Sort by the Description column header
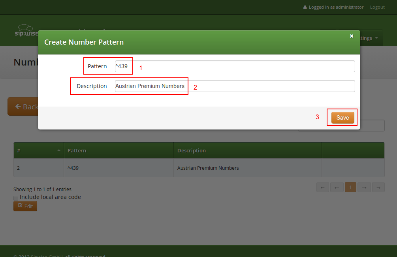 coord(192,150)
